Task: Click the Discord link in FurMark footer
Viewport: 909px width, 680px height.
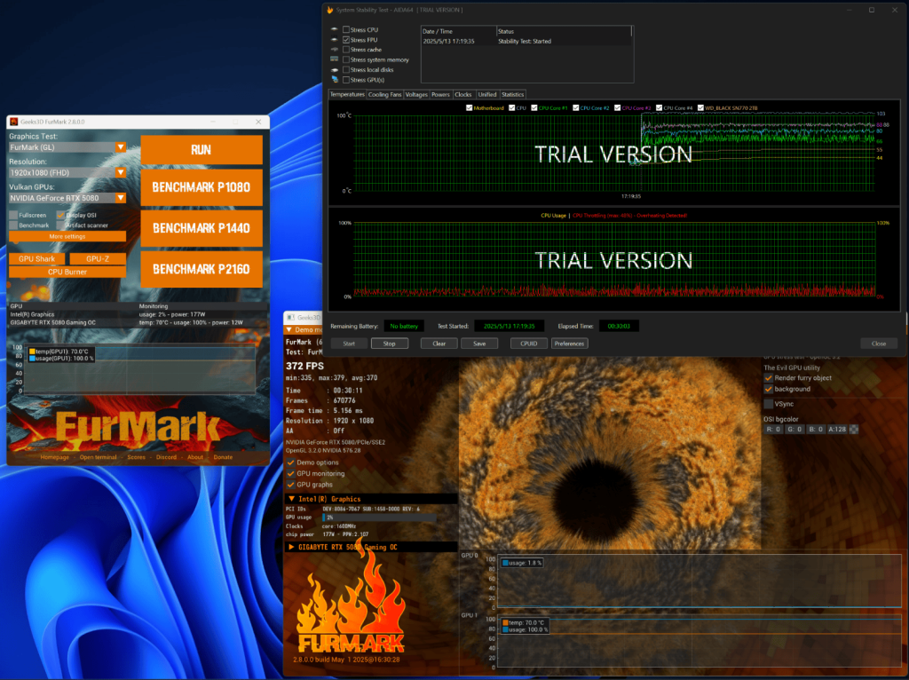Action: [x=167, y=457]
